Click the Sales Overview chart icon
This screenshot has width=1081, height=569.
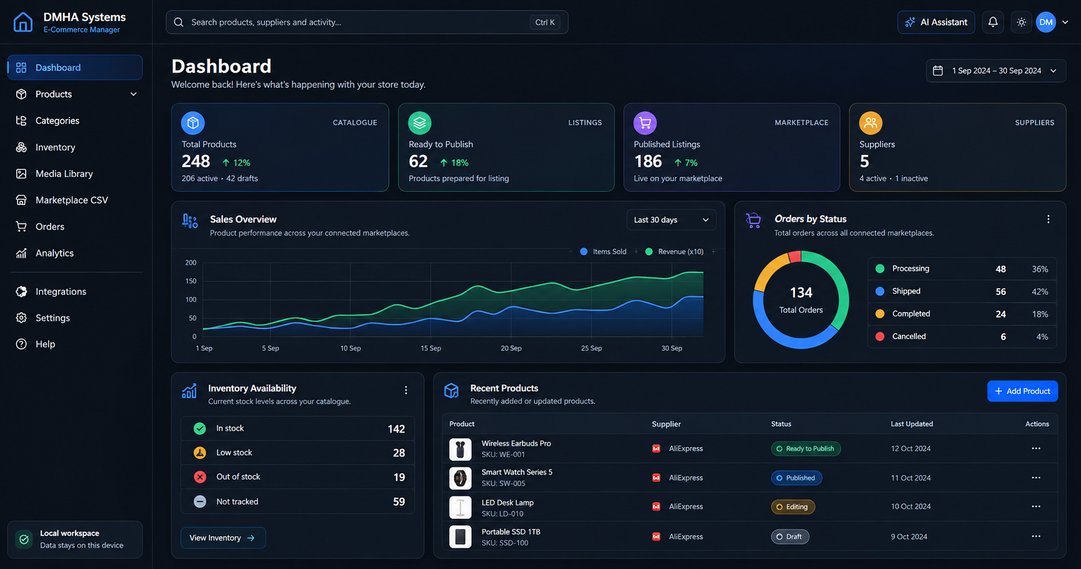click(x=190, y=221)
